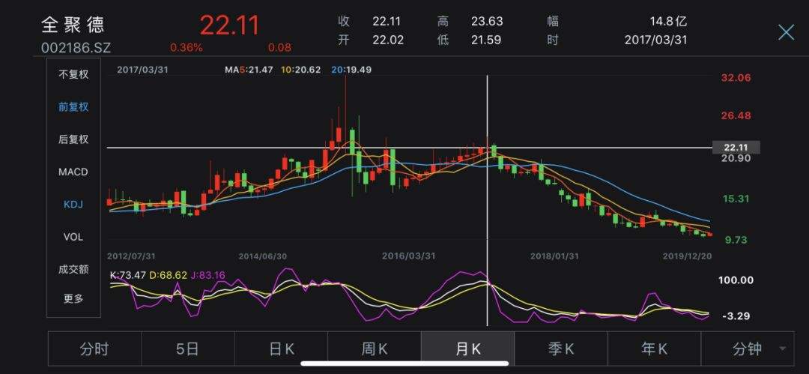This screenshot has width=809, height=374.
Task: Open the 日K daily chart tab
Action: [281, 349]
